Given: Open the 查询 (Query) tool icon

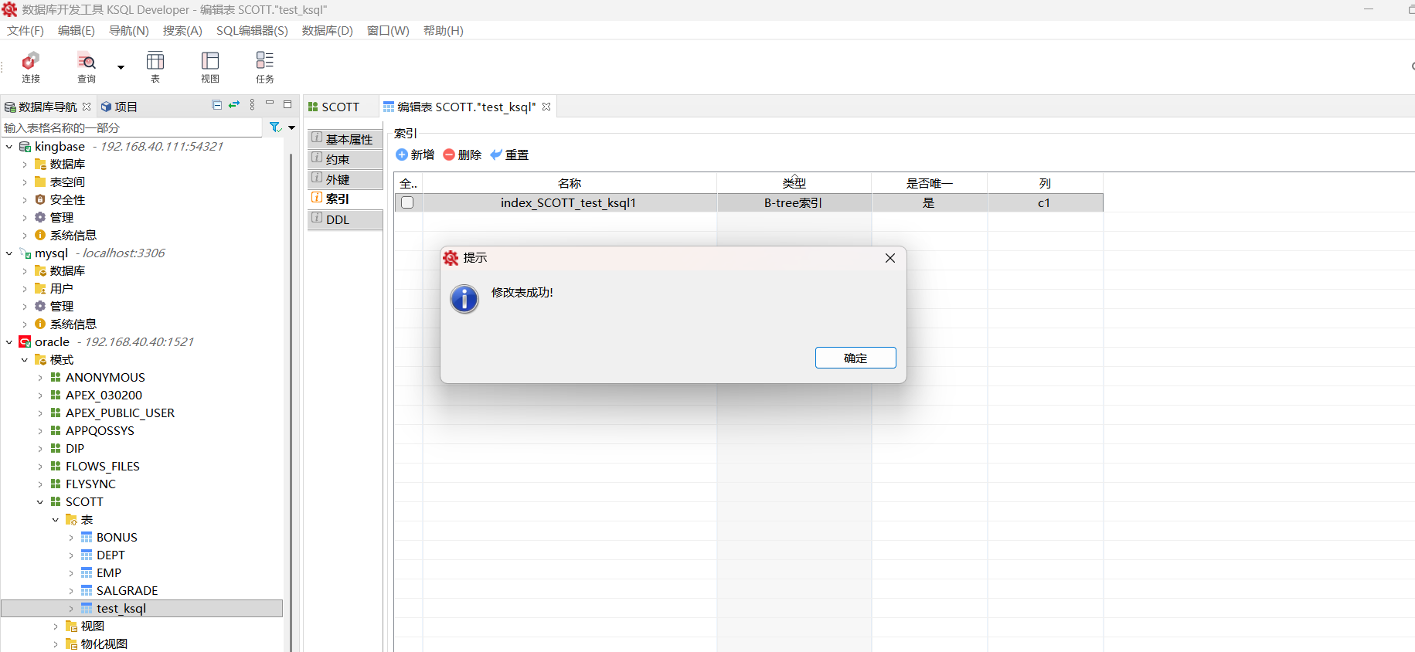Looking at the screenshot, I should coord(87,62).
